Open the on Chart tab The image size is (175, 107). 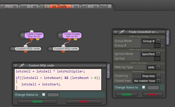point(81,6)
